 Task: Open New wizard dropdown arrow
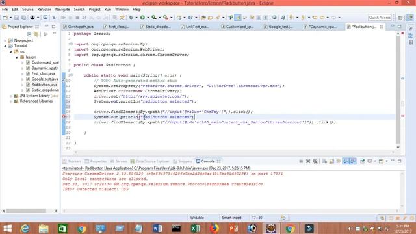click(x=10, y=18)
